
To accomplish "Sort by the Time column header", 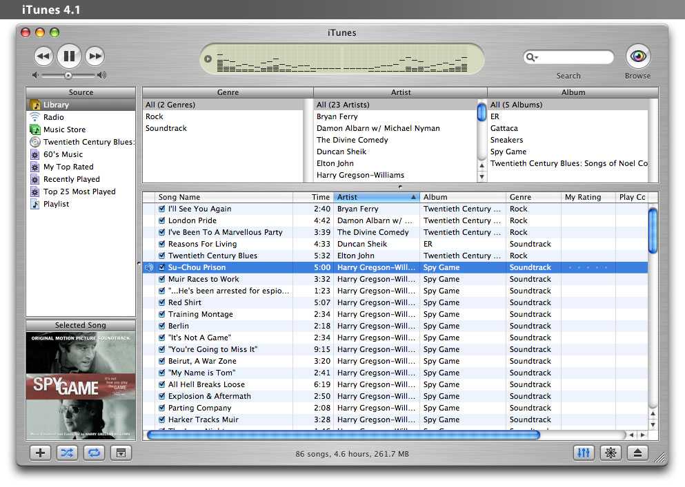I will [x=313, y=197].
